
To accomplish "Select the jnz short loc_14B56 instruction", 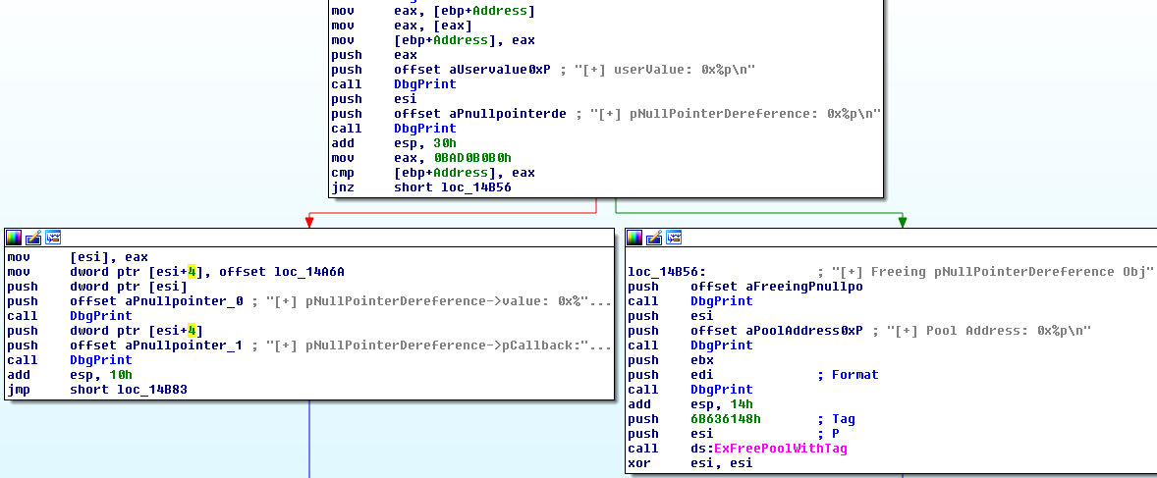I will coord(421,187).
